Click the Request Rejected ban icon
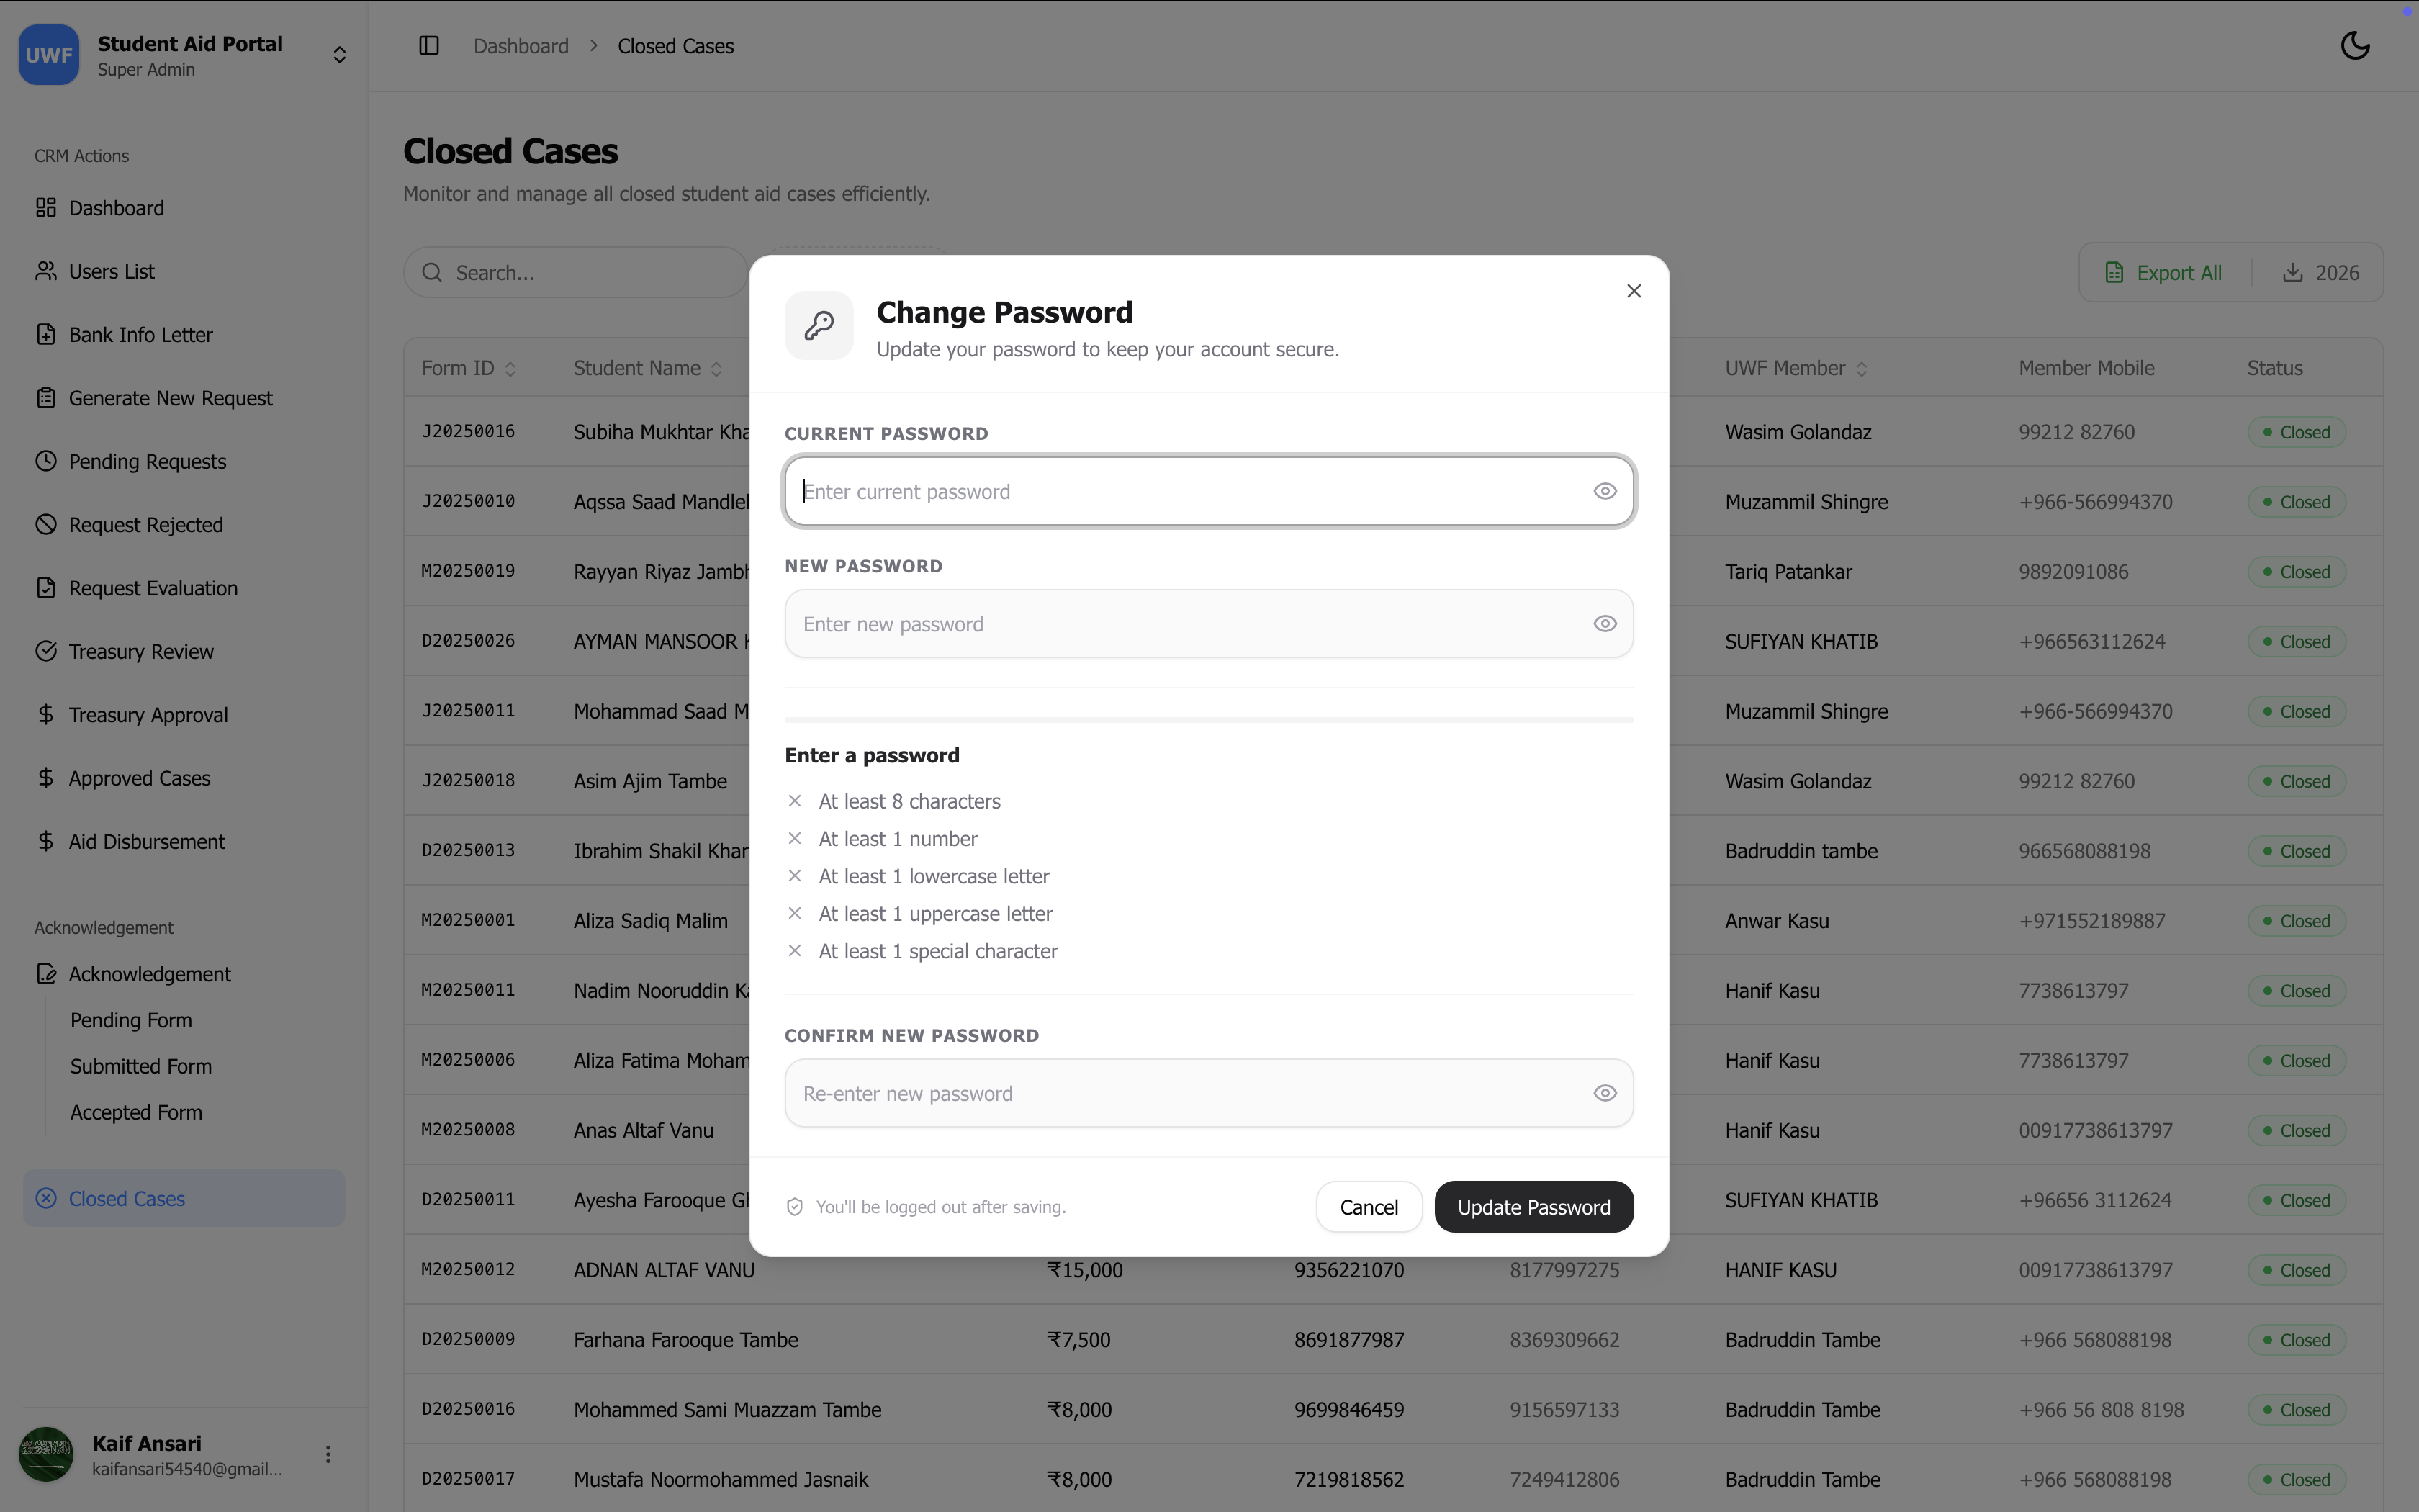The height and width of the screenshot is (1512, 2419). [46, 524]
